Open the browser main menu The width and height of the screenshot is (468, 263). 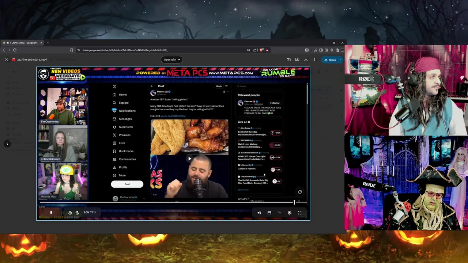[343, 50]
